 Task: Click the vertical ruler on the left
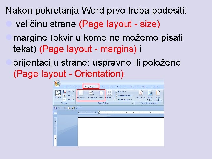[x=55, y=132]
